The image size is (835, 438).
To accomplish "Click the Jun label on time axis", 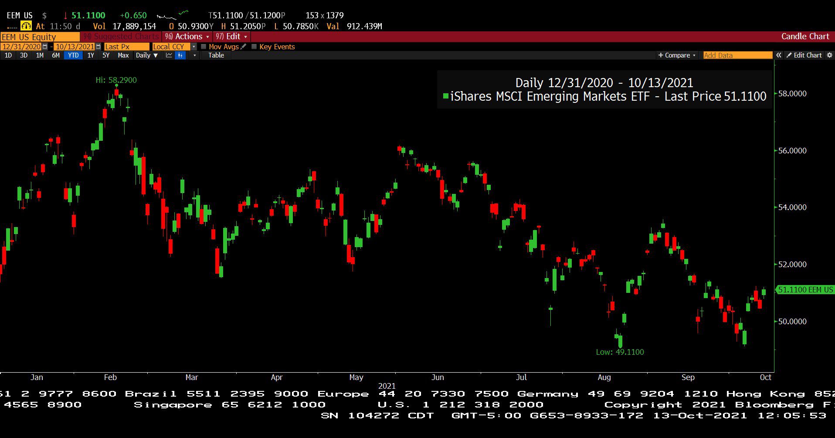I will point(438,377).
